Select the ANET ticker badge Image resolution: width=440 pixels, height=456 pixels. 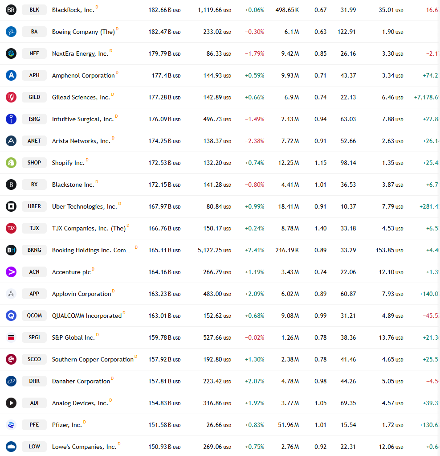pos(34,141)
